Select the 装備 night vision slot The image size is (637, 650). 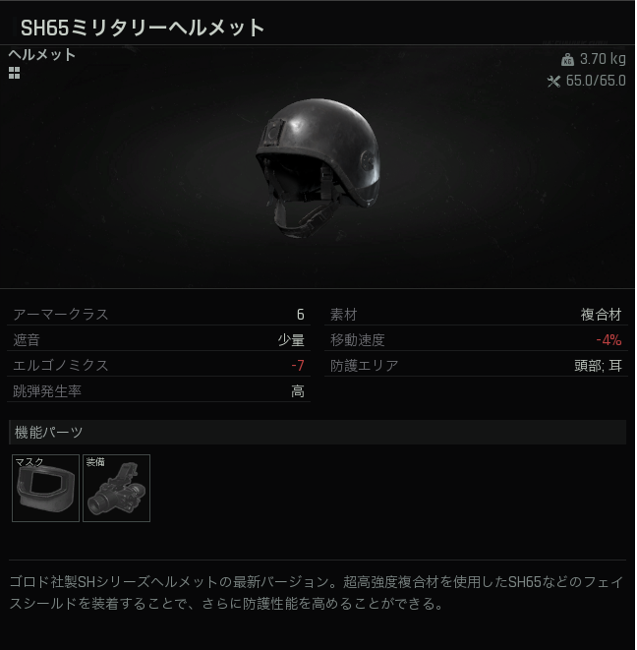click(x=116, y=489)
